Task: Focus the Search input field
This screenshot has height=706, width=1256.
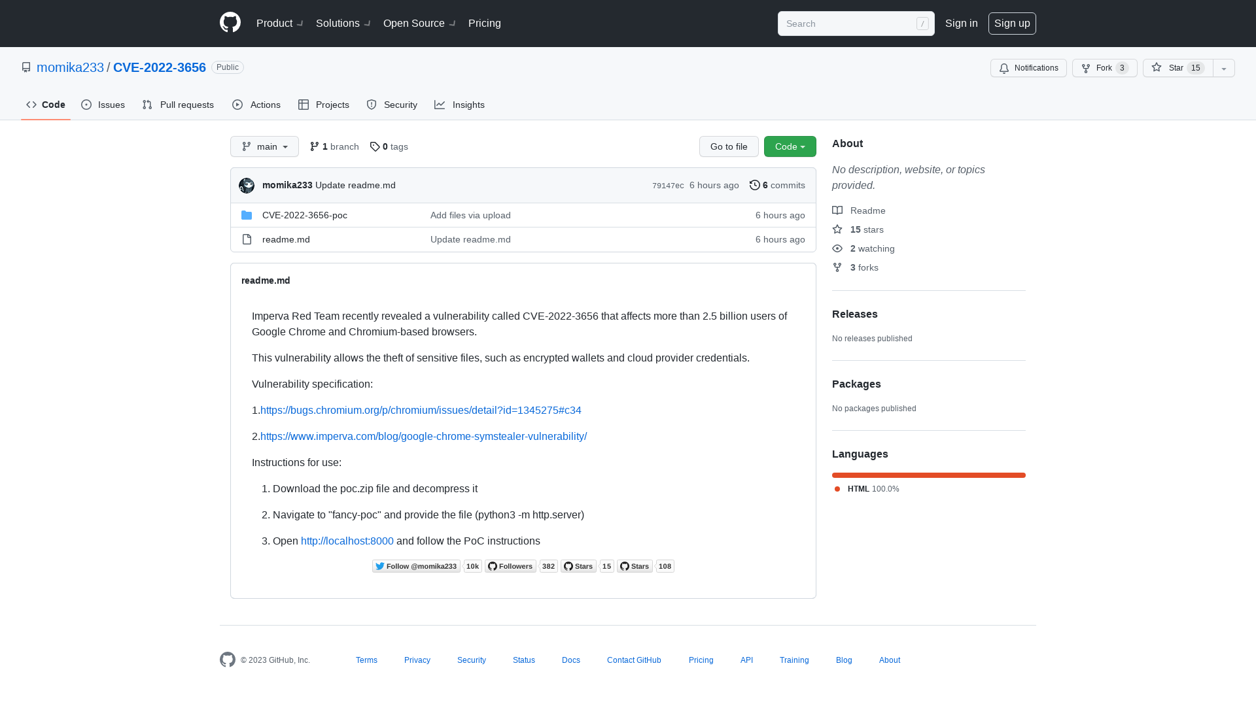Action: pyautogui.click(x=856, y=24)
